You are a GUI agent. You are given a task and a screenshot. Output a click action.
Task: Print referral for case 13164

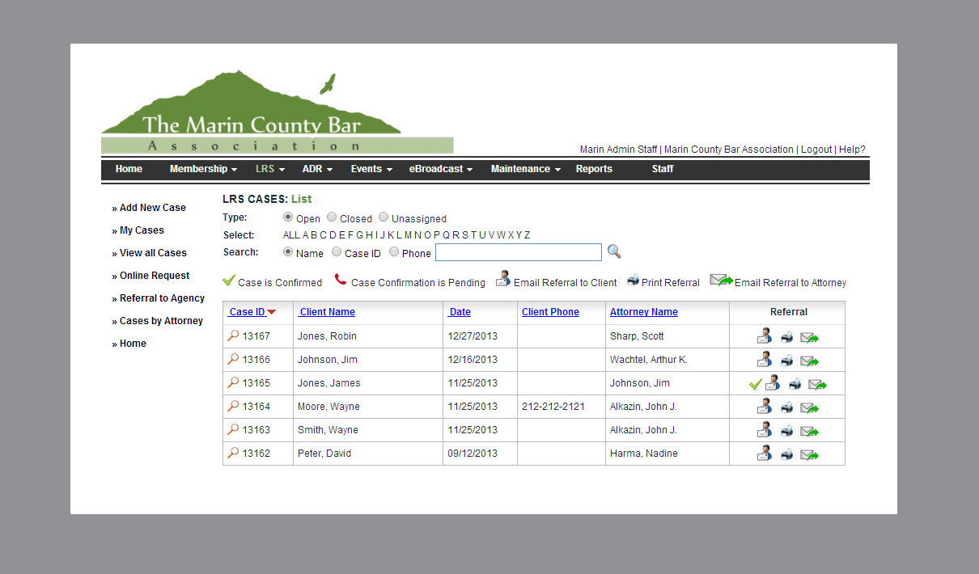coord(787,407)
